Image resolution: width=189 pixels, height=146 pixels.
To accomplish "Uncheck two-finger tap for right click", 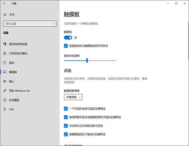I will 66,117.
